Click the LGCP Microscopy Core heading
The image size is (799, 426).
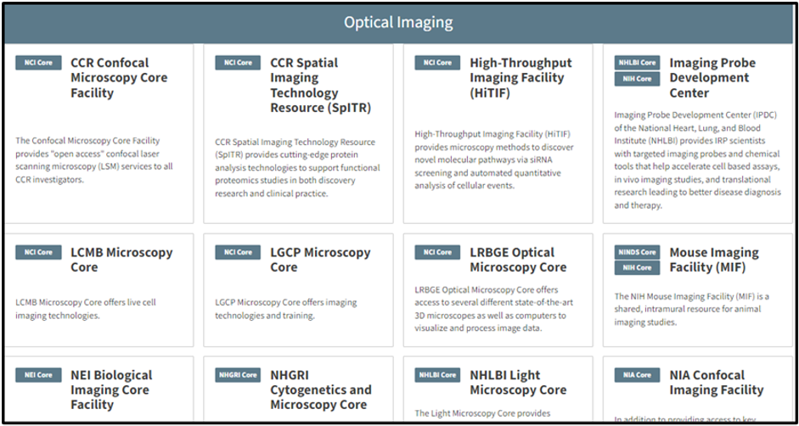coord(320,260)
